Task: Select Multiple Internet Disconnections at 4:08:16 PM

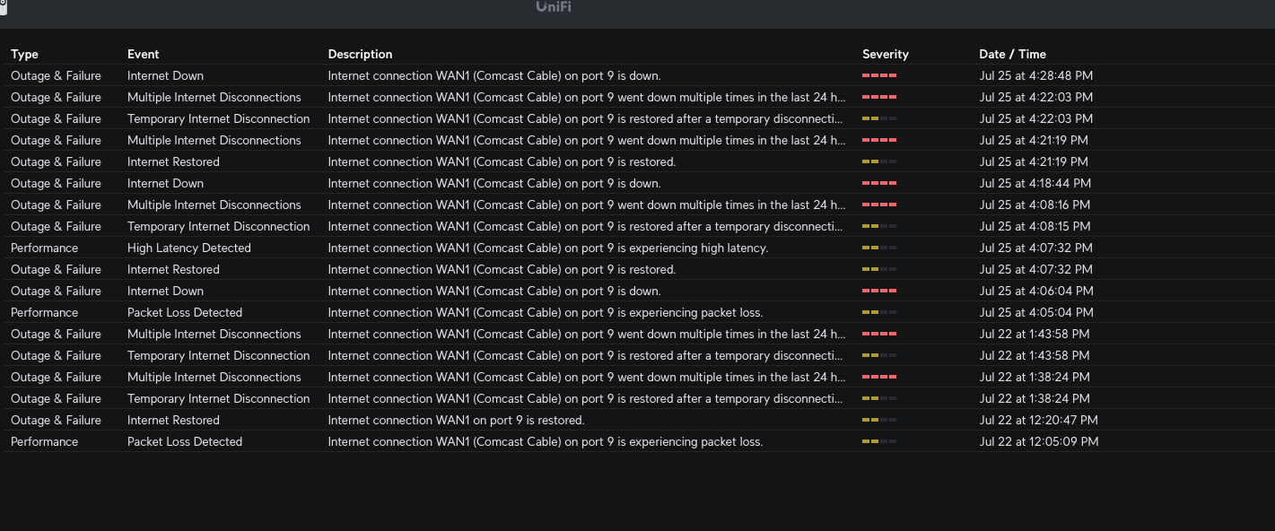Action: (x=214, y=205)
